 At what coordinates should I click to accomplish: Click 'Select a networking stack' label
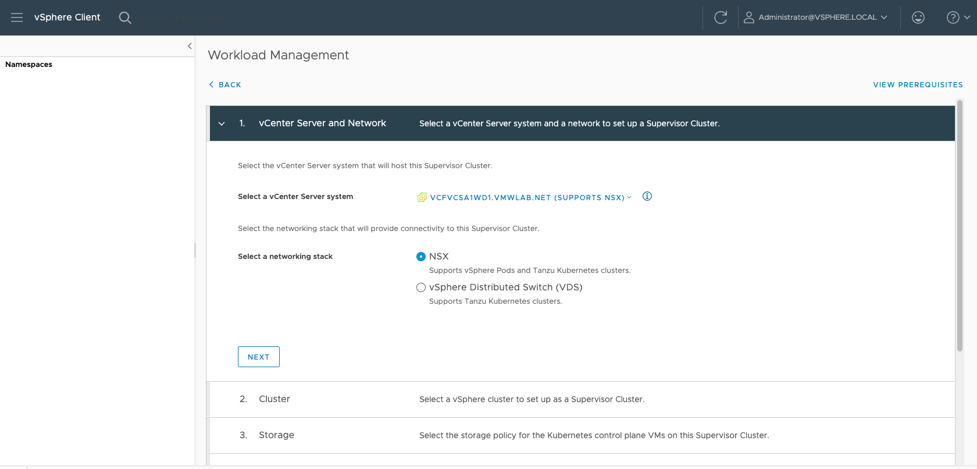pyautogui.click(x=285, y=257)
